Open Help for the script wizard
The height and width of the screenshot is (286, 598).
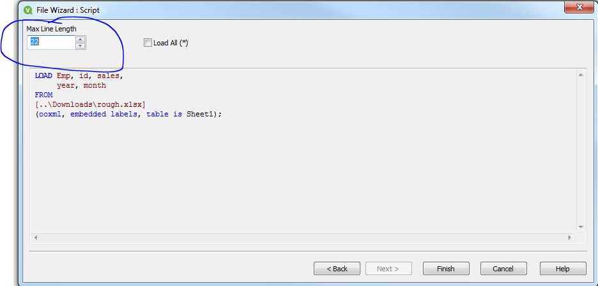pyautogui.click(x=563, y=269)
